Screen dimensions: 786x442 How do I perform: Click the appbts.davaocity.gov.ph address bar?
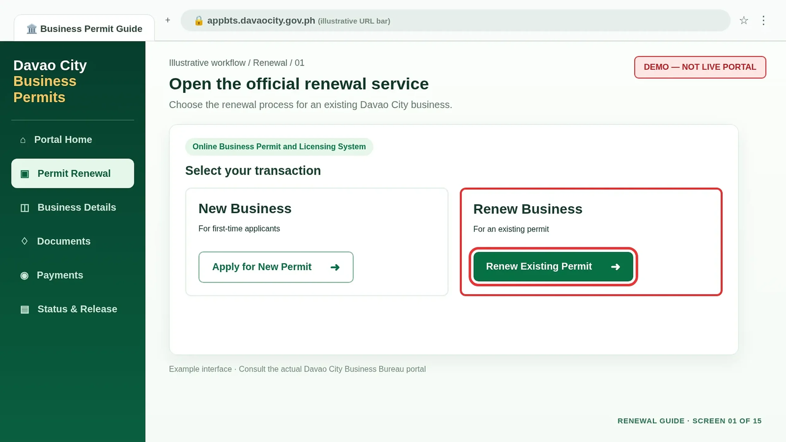tap(455, 21)
